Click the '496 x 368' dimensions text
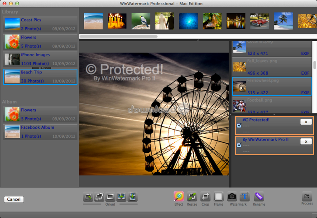 coord(258,73)
